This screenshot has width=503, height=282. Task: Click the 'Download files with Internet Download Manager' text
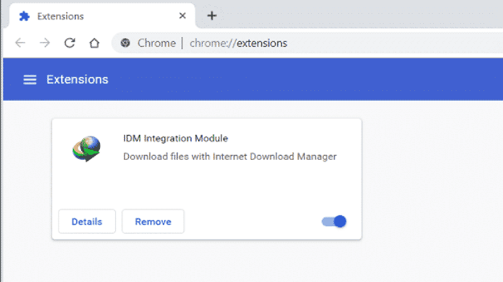coord(229,157)
